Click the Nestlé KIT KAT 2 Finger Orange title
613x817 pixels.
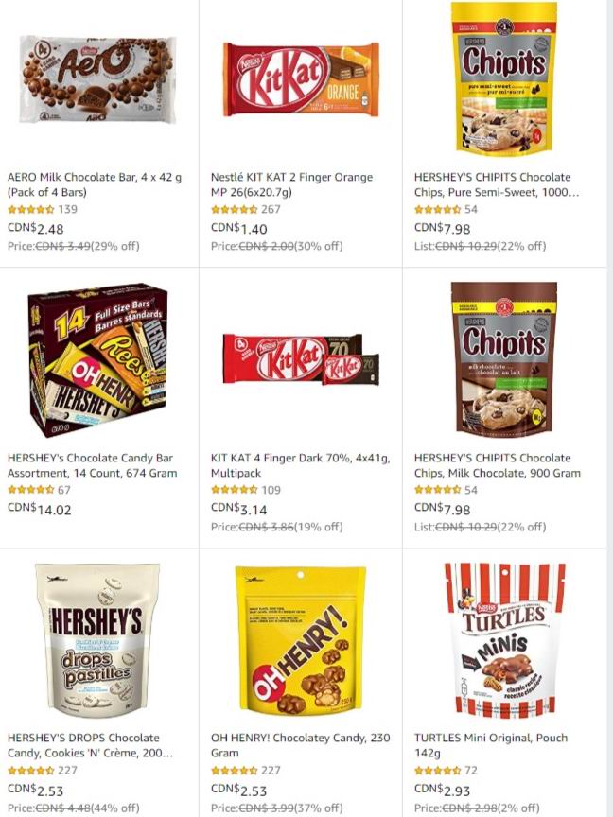click(x=291, y=184)
